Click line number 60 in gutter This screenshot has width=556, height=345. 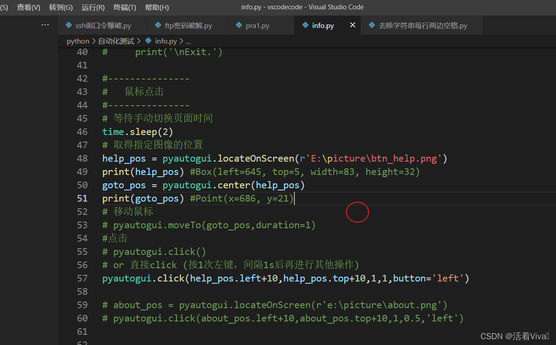[82, 318]
